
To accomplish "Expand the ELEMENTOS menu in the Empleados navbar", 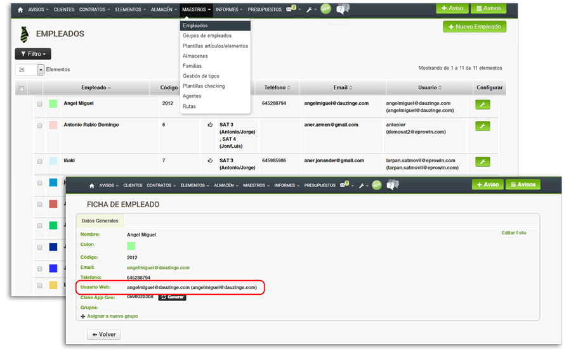I will click(130, 10).
